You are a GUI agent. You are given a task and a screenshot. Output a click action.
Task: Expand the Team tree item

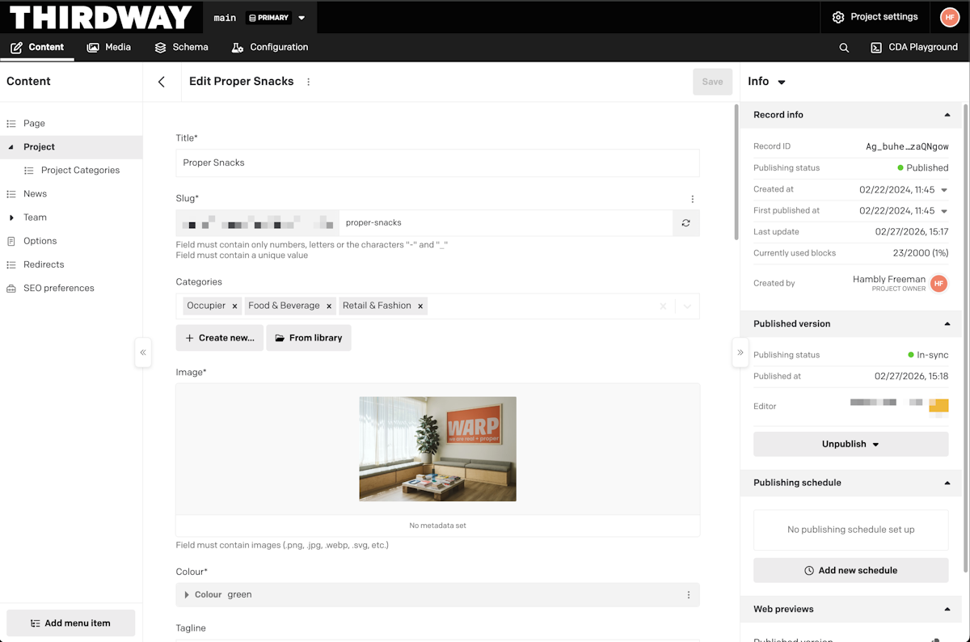(11, 218)
